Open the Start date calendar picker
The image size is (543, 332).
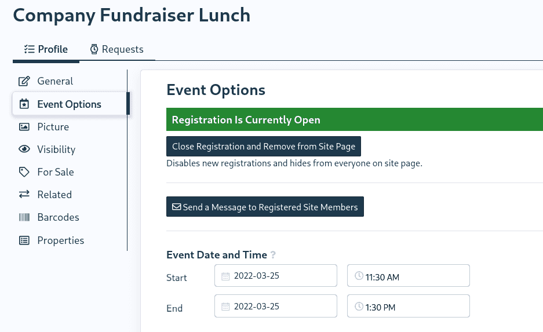coord(225,276)
